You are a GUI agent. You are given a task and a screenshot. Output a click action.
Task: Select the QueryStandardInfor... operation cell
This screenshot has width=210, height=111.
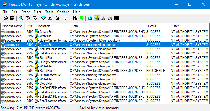(x=54, y=62)
